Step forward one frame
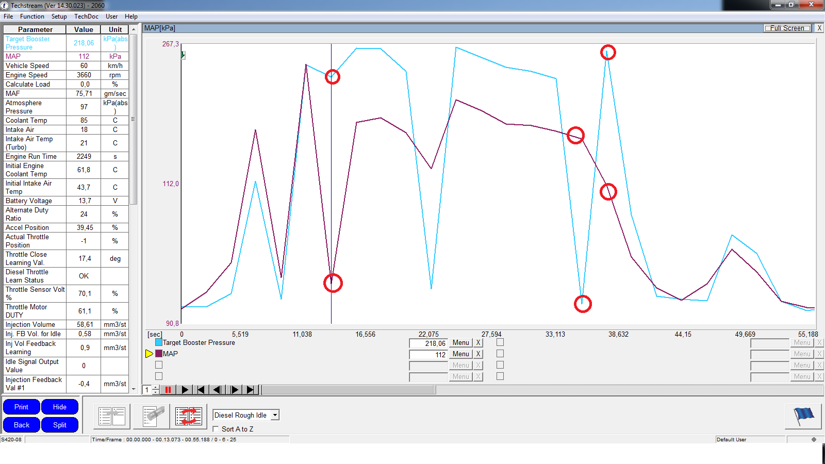Screen dimensions: 825x464 (234, 390)
